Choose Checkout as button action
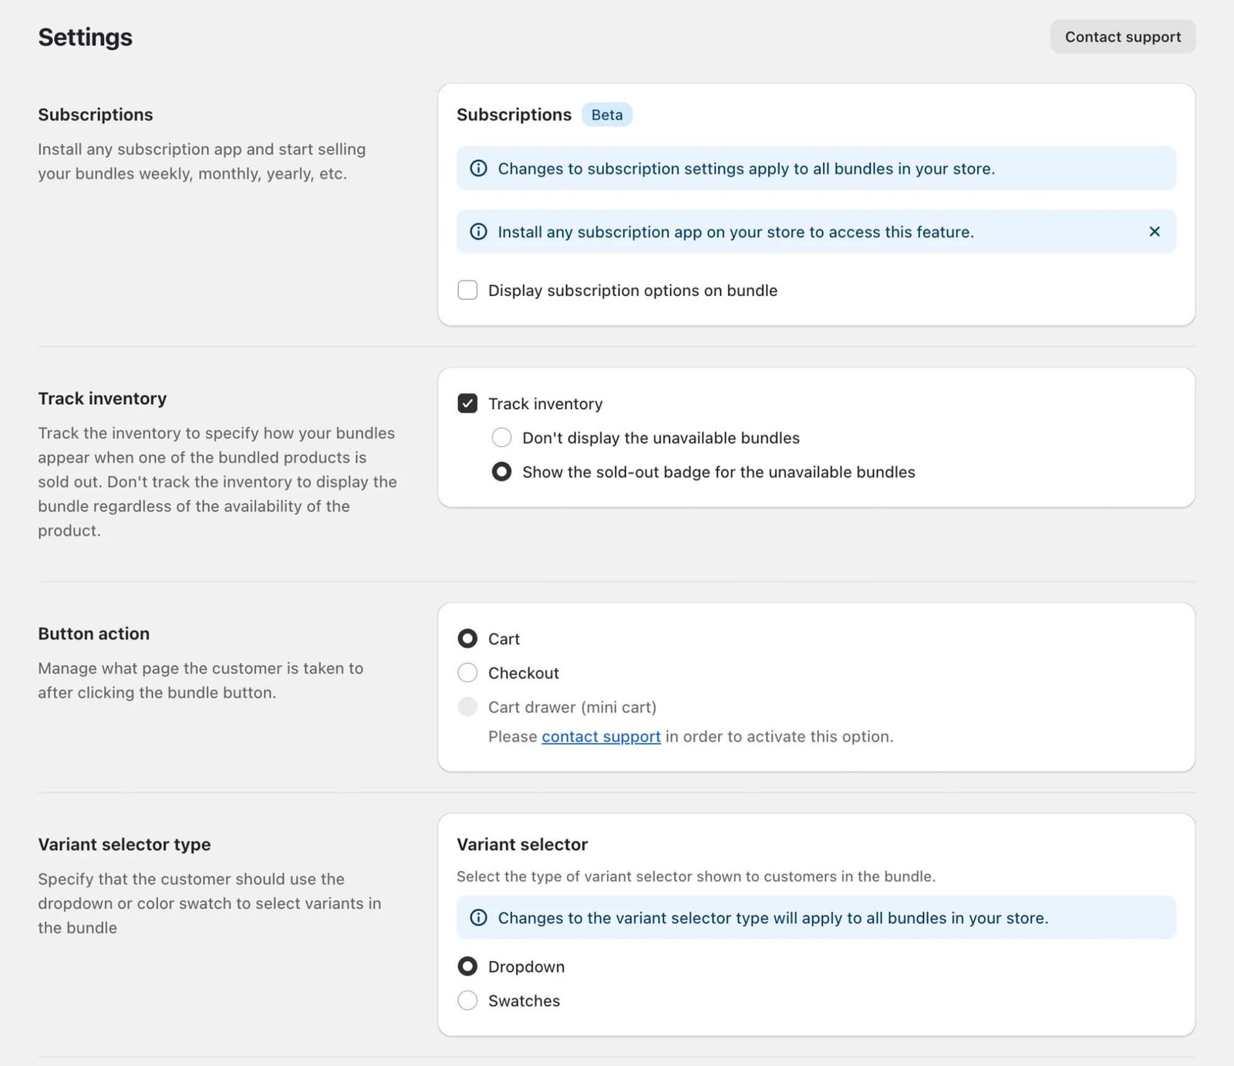This screenshot has height=1066, width=1234. coord(467,673)
